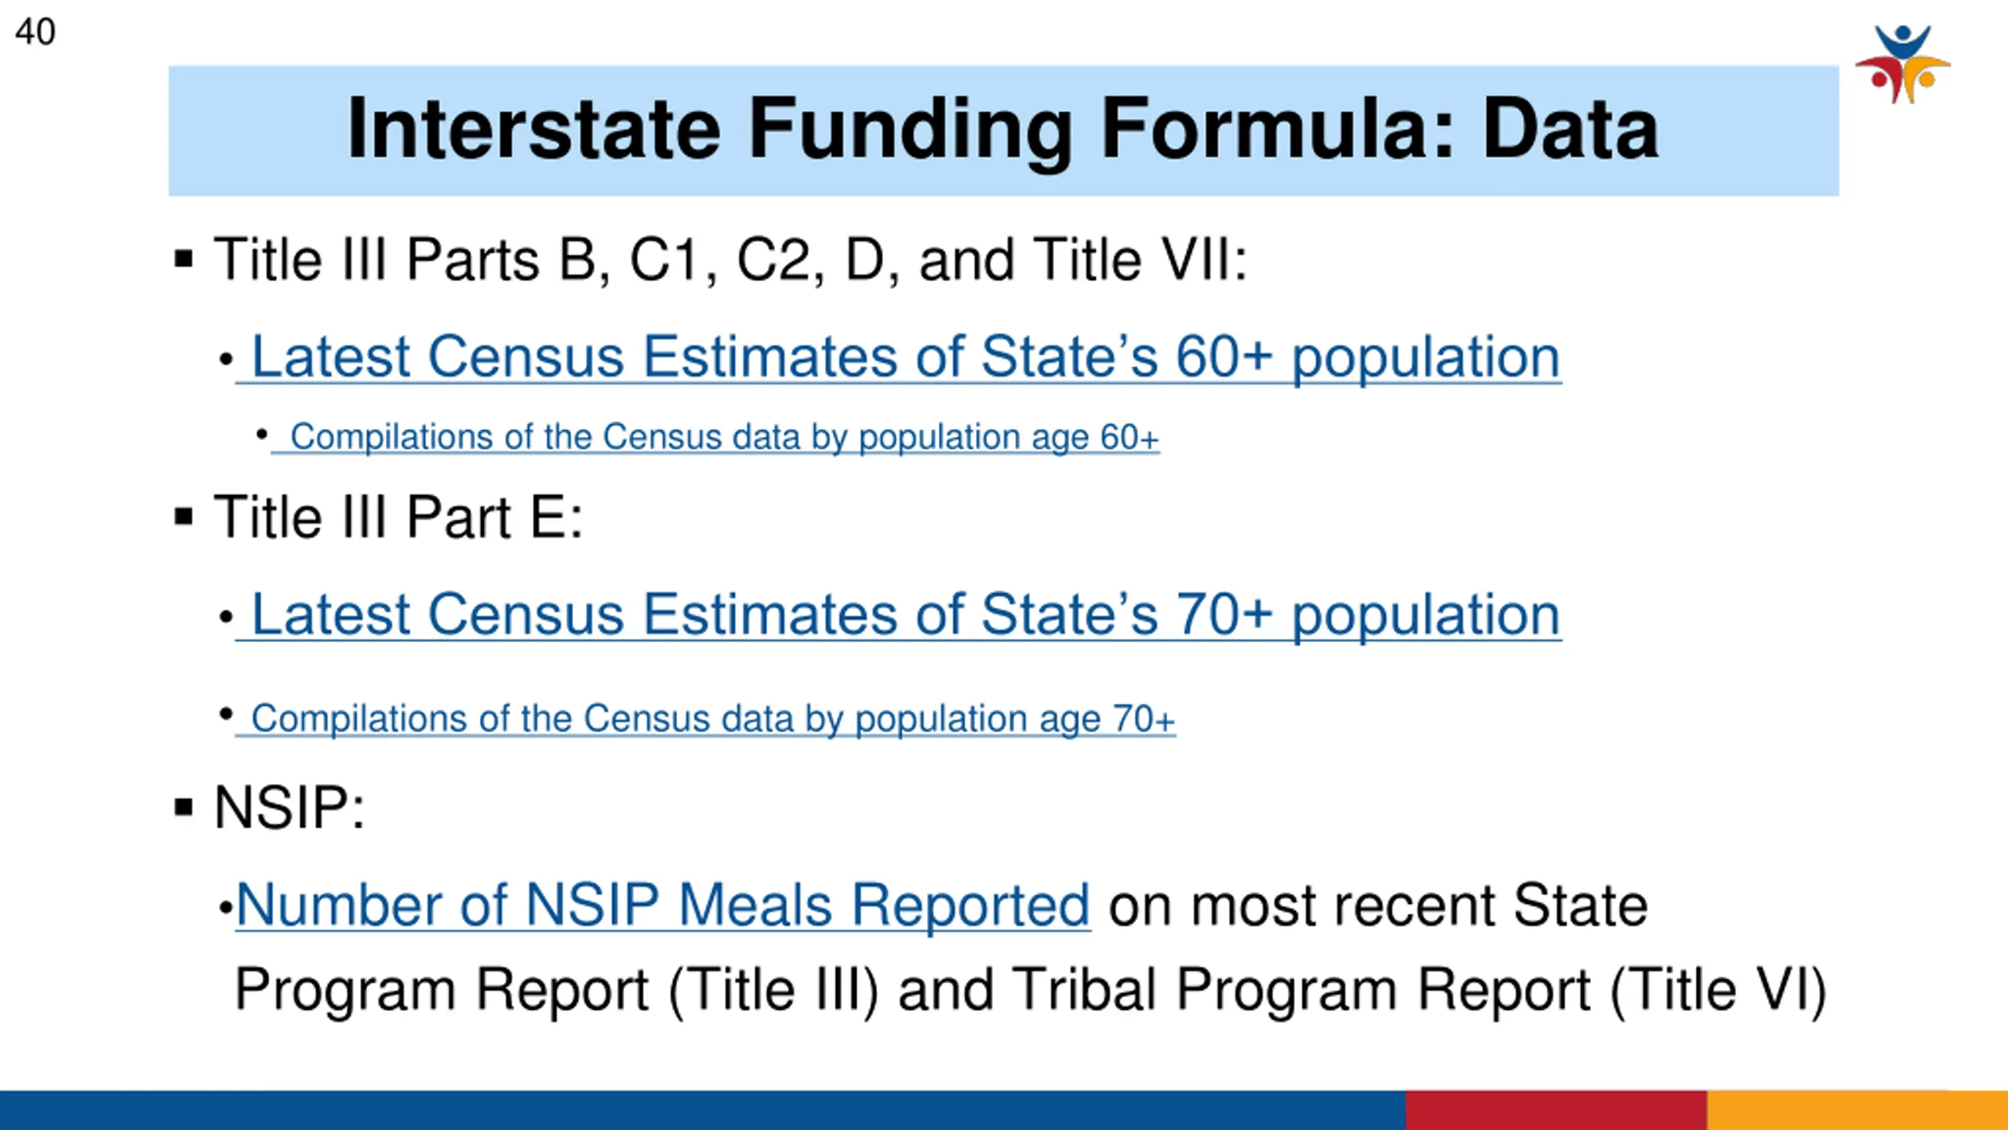The height and width of the screenshot is (1130, 2008).
Task: Click the square bullet beside Title III Part E
Action: pyautogui.click(x=184, y=516)
